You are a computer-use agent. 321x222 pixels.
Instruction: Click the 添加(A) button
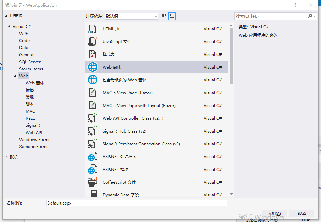[x=274, y=213]
